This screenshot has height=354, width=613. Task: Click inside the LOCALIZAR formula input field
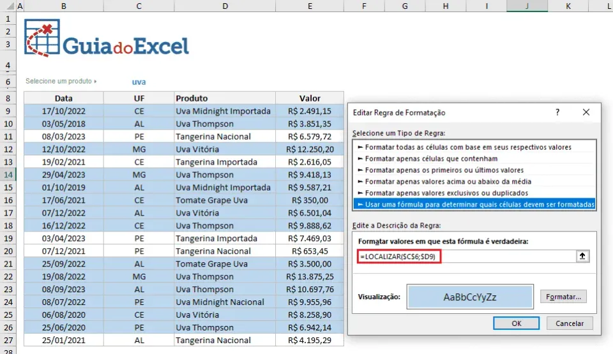coord(466,256)
